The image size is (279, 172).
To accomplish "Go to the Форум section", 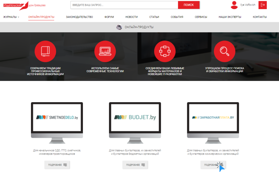I will [109, 17].
